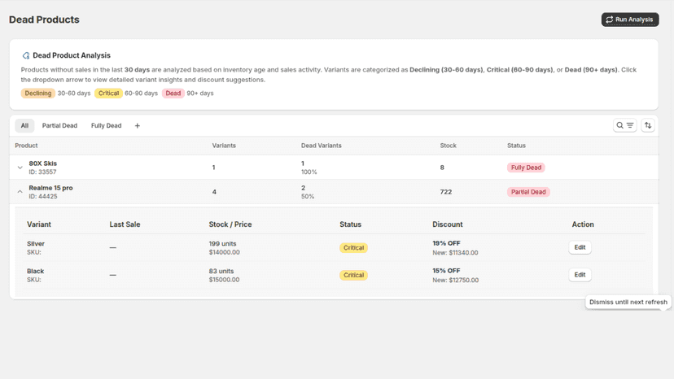This screenshot has width=674, height=379.
Task: Click the Fully Dead status badge
Action: 526,168
